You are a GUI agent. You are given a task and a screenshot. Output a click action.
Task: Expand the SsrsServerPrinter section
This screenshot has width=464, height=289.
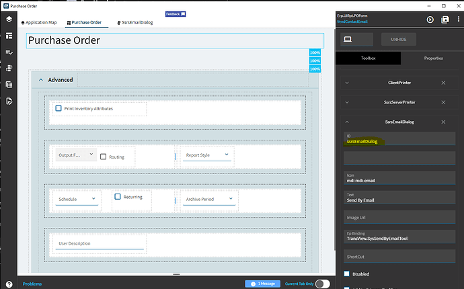(347, 102)
